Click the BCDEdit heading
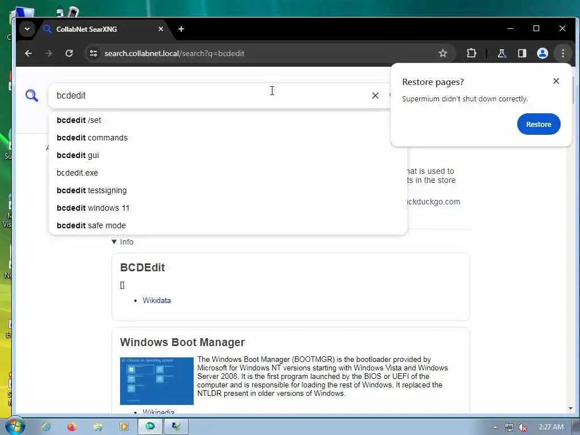 click(x=142, y=267)
